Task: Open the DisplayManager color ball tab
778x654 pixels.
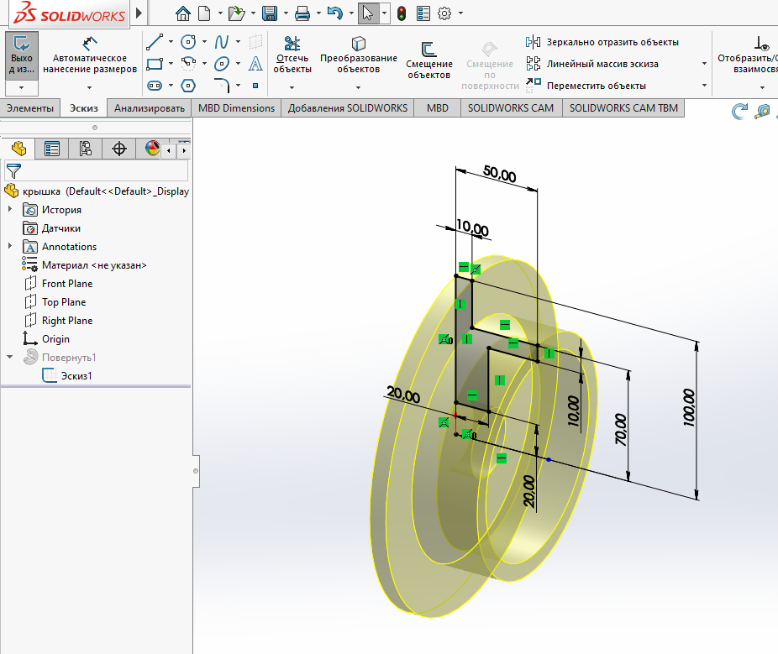Action: 152,149
